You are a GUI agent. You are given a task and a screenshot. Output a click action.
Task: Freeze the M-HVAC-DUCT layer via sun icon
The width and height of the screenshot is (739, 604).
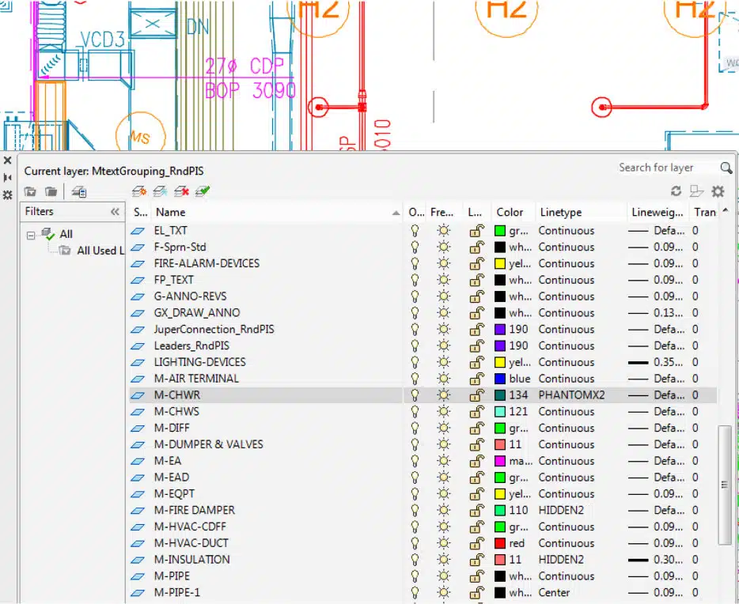coord(443,543)
